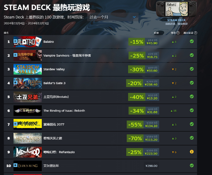Click the Balatro game thumbnail

(28, 42)
